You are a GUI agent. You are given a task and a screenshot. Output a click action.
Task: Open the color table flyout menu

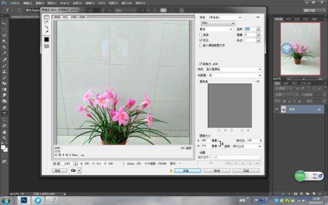coord(257,81)
